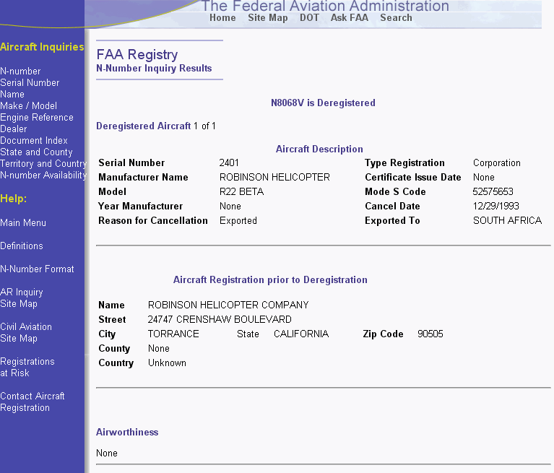Open Registrations at Risk link
Image resolution: width=554 pixels, height=473 pixels.
coord(27,368)
